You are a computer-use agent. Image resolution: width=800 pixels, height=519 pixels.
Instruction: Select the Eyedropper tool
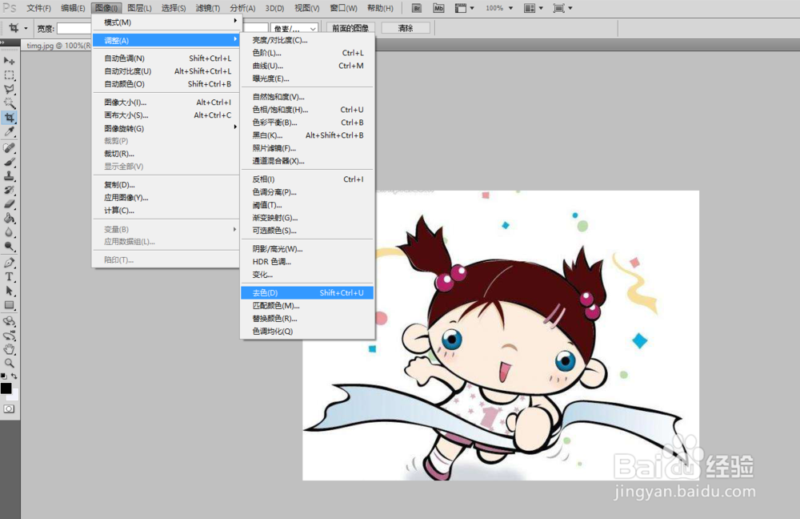pyautogui.click(x=9, y=132)
